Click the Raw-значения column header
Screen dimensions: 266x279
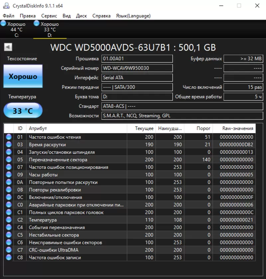point(237,128)
